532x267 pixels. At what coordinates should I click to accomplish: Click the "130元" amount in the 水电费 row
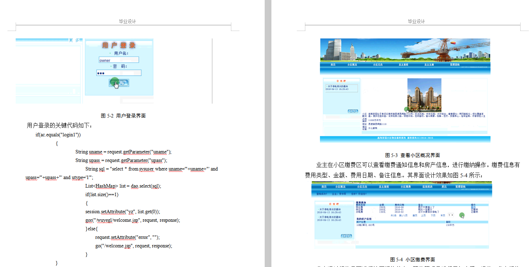[x=382, y=212]
